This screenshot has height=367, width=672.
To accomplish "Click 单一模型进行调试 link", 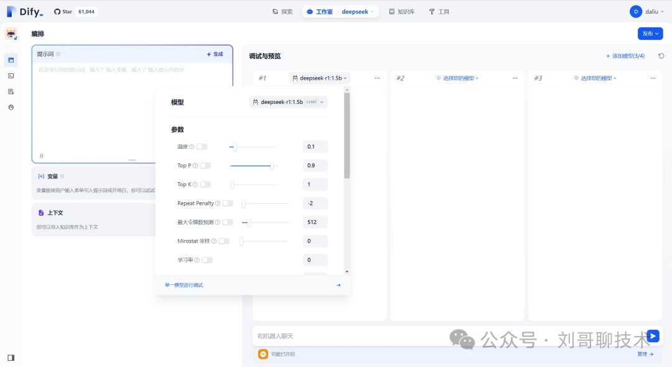I will [x=184, y=286].
